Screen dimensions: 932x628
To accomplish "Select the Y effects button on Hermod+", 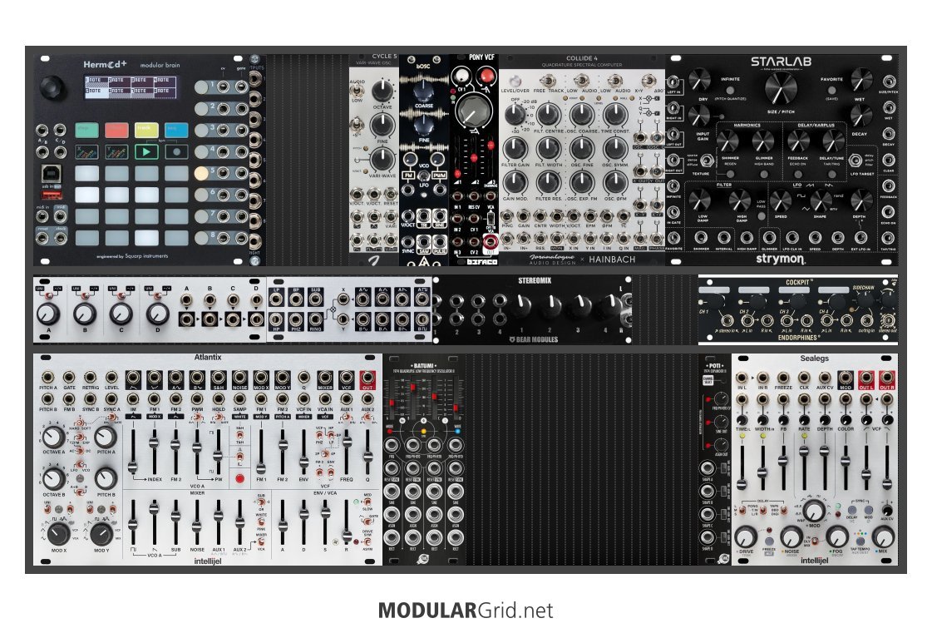I will pos(116,151).
